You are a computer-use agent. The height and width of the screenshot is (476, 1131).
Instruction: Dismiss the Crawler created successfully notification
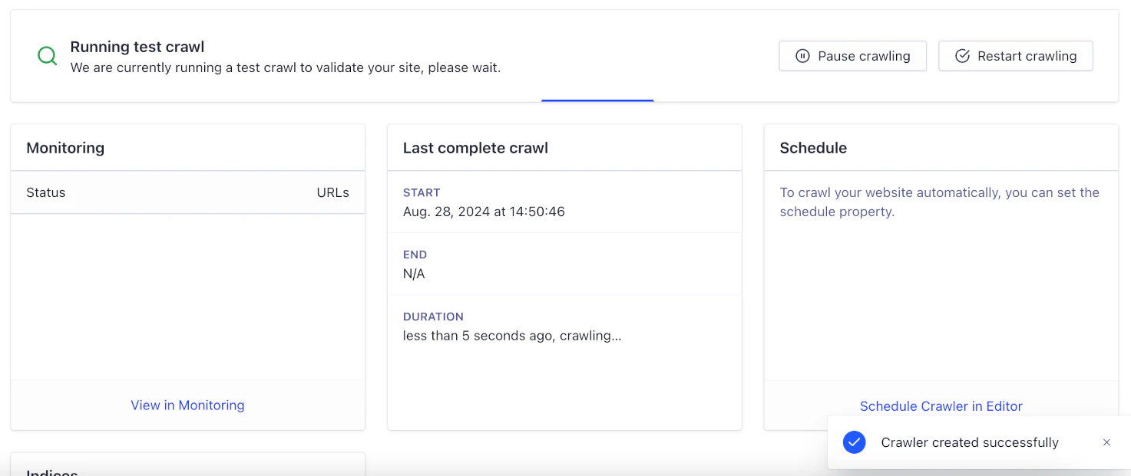(x=1106, y=442)
